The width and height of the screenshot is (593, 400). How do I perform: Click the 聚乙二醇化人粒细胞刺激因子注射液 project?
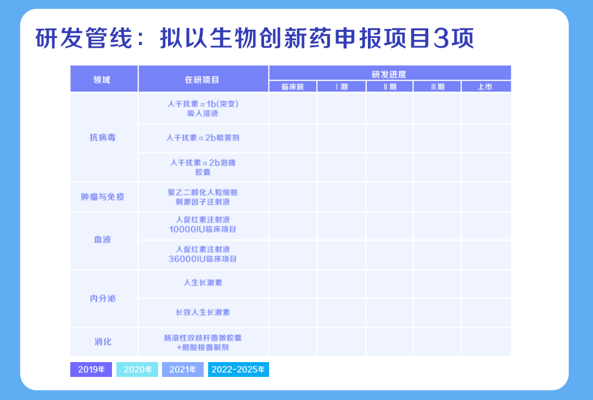tap(203, 197)
